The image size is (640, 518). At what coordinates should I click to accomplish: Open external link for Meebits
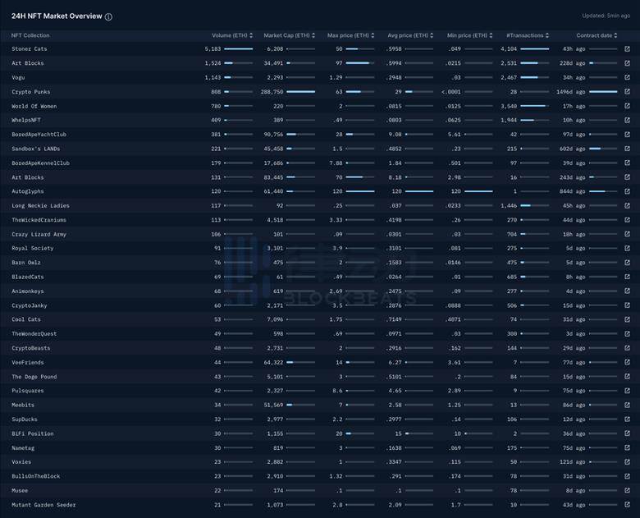coord(627,405)
